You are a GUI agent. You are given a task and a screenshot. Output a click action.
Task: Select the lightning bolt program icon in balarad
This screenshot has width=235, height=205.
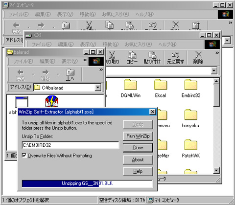pos(52,101)
